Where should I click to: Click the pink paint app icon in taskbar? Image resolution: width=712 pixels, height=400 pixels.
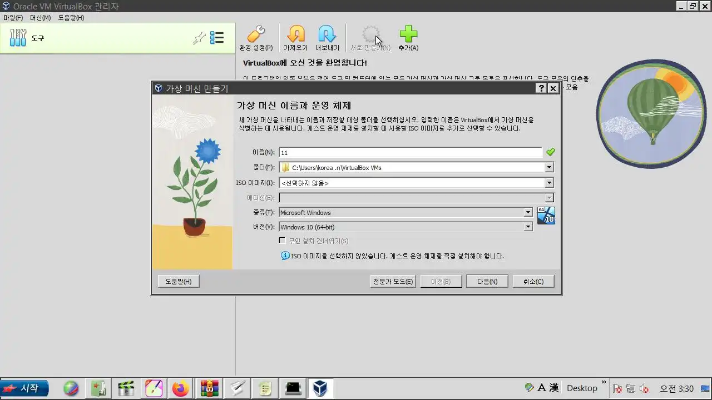coord(154,388)
